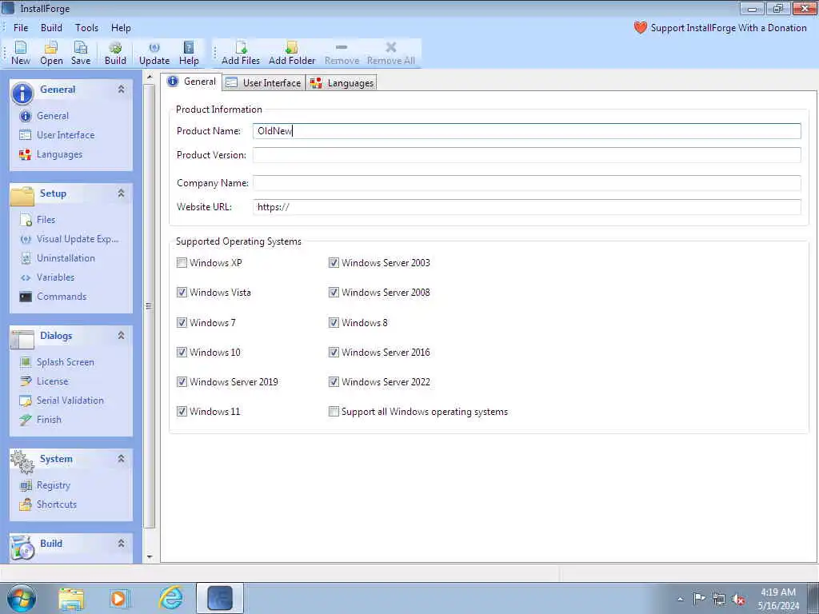Switch to the User Interface tab
This screenshot has height=614, width=819.
(x=264, y=83)
